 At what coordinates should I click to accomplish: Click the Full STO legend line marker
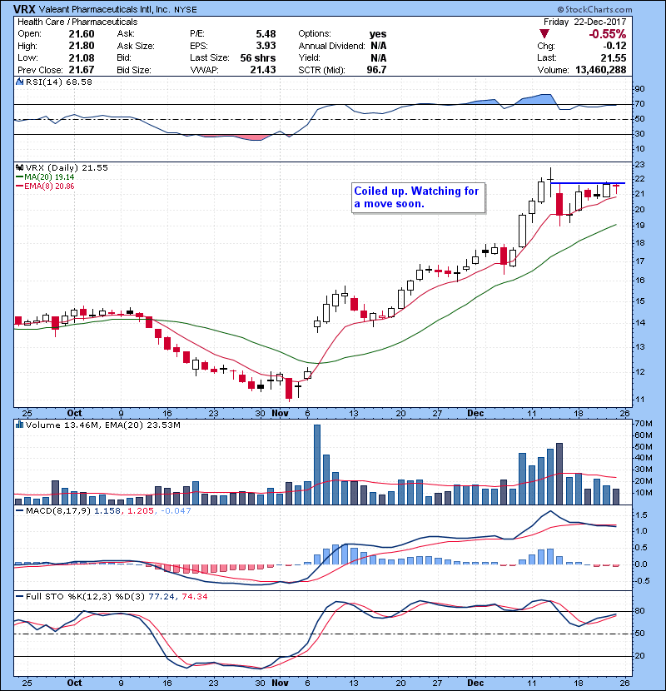point(19,596)
